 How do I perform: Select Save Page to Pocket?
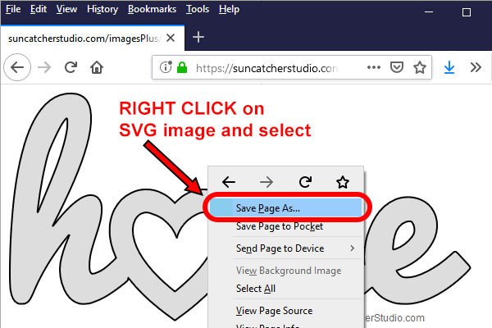[x=279, y=226]
